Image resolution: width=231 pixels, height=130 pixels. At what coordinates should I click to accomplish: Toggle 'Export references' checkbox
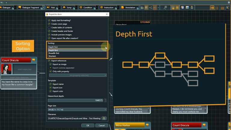click(49, 60)
